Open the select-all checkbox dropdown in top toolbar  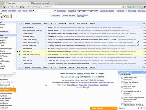(x=20, y=24)
